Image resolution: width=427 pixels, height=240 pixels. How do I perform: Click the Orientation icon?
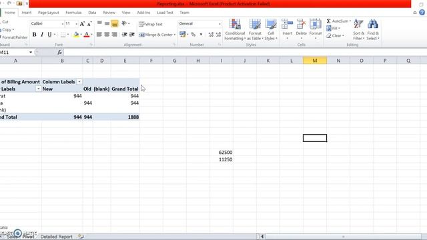[124, 24]
